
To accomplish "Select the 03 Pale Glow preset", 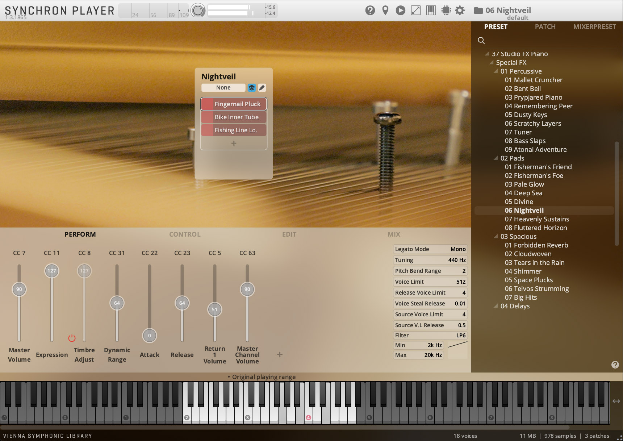I will pos(524,184).
